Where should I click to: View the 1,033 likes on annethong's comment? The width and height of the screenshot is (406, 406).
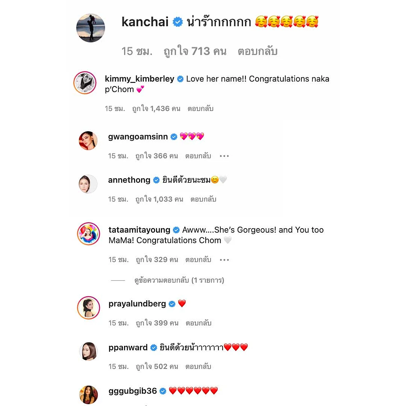[159, 199]
